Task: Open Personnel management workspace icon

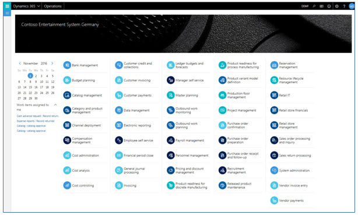Action: pyautogui.click(x=171, y=156)
